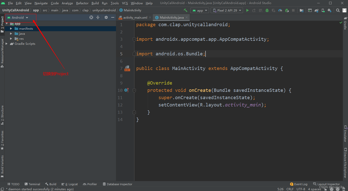Click the related XML file gutter icon on line 7

point(127,68)
